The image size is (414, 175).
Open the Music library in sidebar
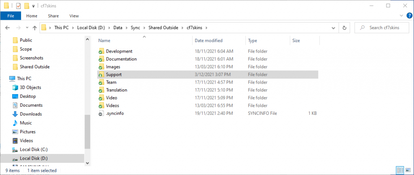click(x=25, y=123)
